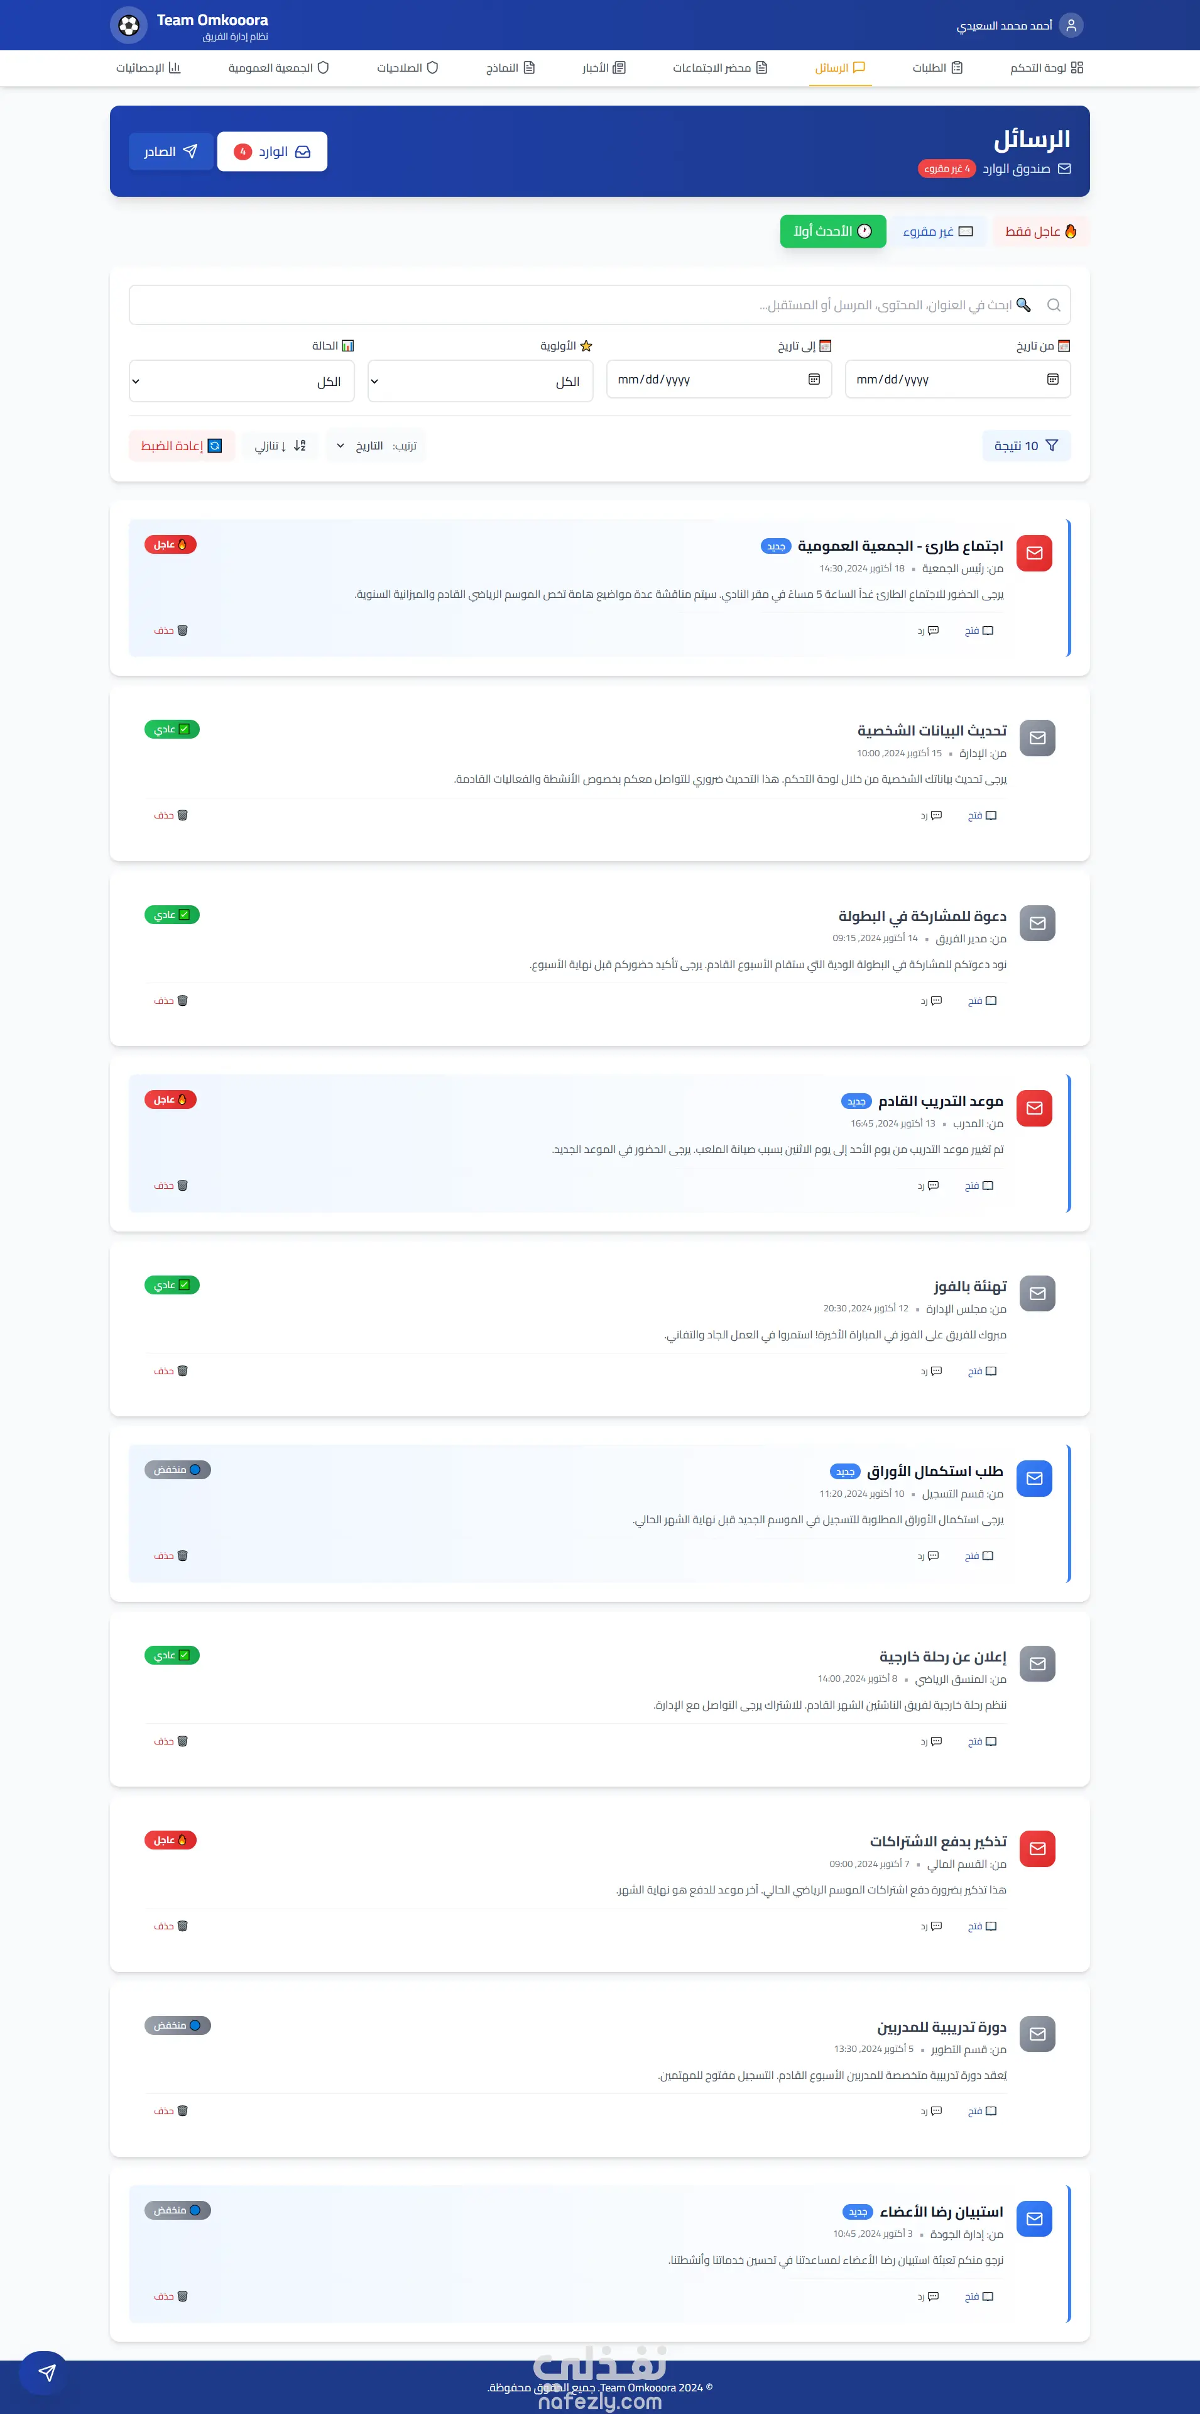This screenshot has width=1200, height=2414.
Task: Expand the ترتيب sort-by التاريخ dropdown
Action: 376,446
